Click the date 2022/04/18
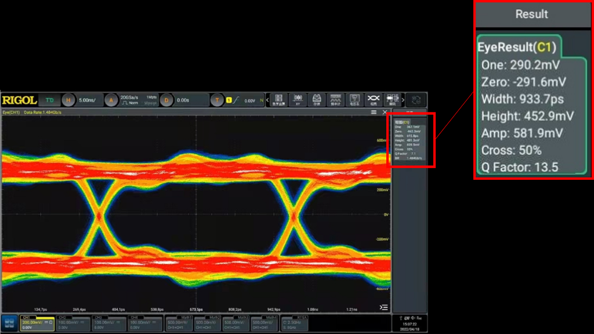 [x=410, y=329]
